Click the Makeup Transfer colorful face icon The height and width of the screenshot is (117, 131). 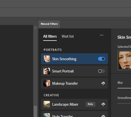coord(47,83)
